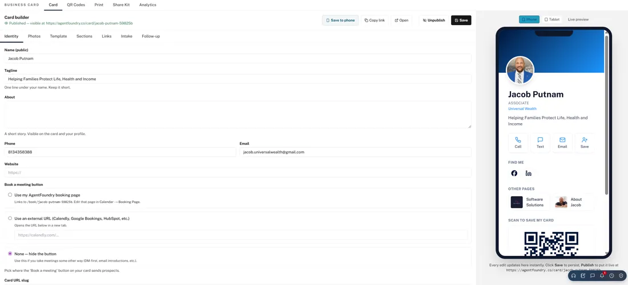Click the phone preview vertical scrollbar
The image size is (628, 285).
pyautogui.click(x=606, y=115)
